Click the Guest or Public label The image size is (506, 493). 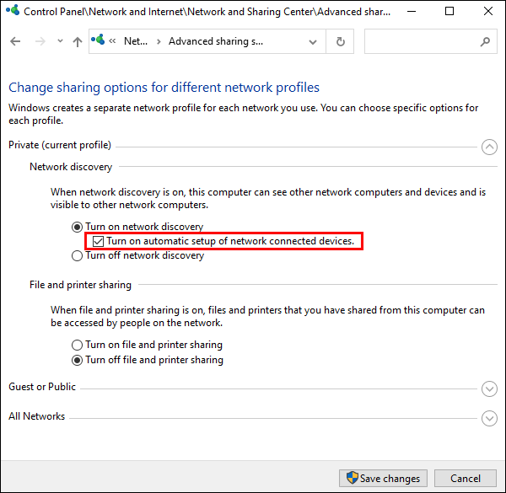click(42, 387)
